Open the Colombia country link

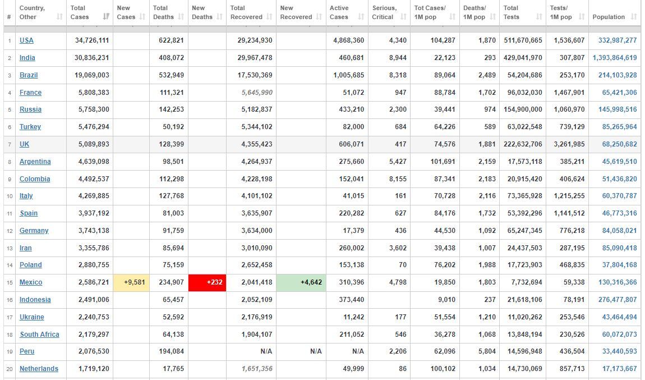pos(35,178)
